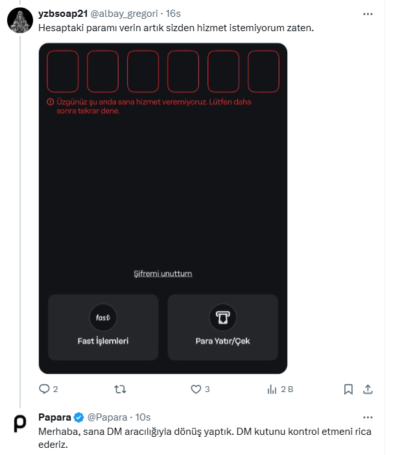Retweet the yzbsoap21 post

click(120, 389)
